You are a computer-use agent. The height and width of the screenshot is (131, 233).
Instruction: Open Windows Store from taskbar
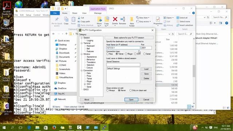46,128
